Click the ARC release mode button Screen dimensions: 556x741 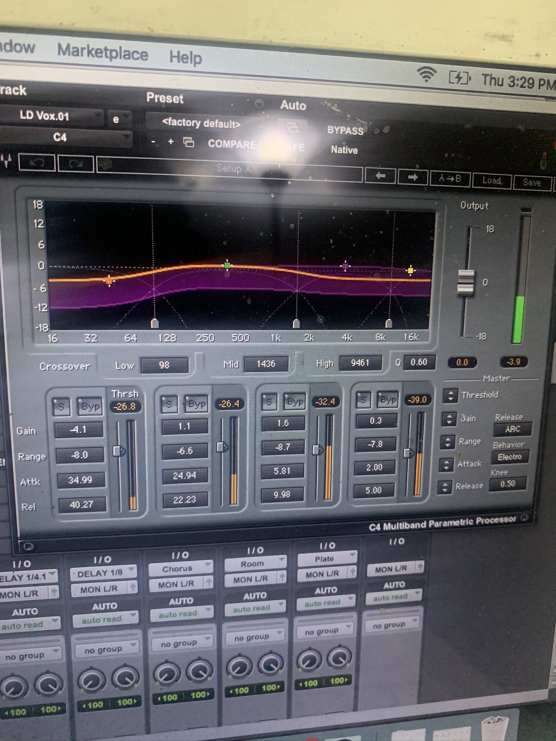click(512, 429)
